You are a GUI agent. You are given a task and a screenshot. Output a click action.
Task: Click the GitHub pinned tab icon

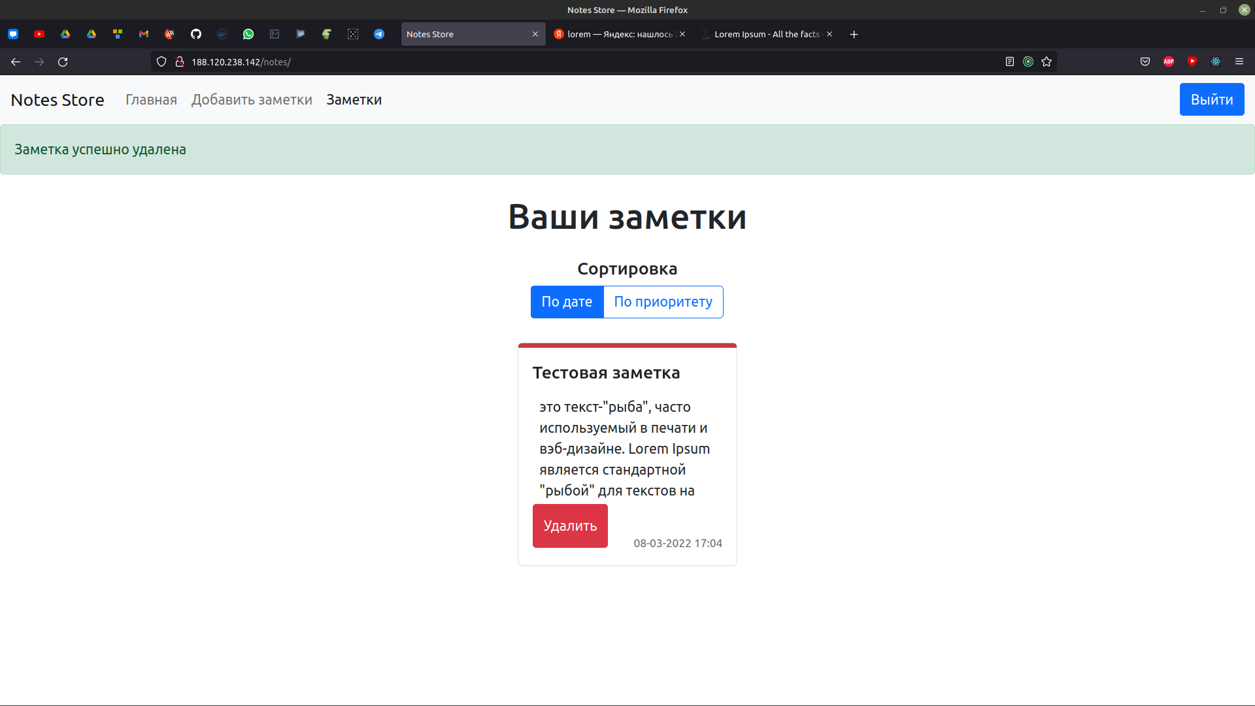coord(196,34)
